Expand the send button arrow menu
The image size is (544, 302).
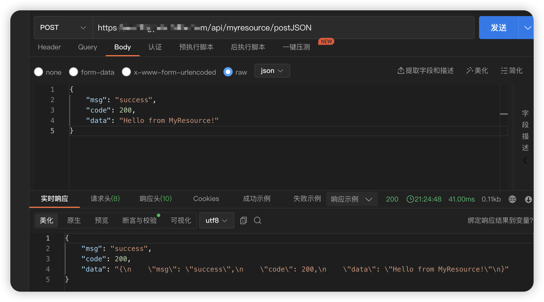point(527,28)
